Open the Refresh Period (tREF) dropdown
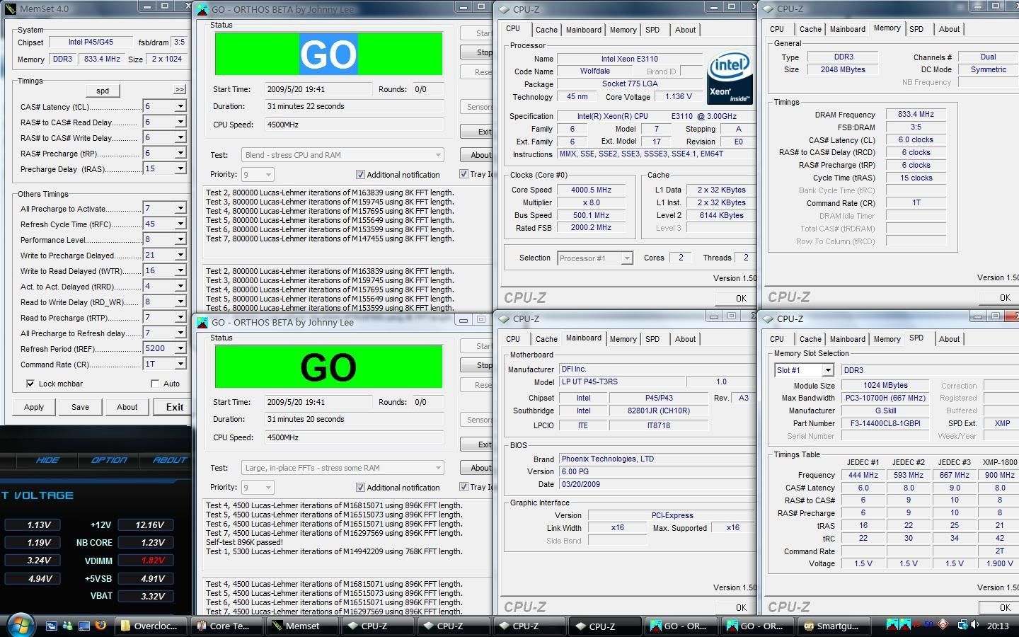The height and width of the screenshot is (637, 1019). pos(180,348)
